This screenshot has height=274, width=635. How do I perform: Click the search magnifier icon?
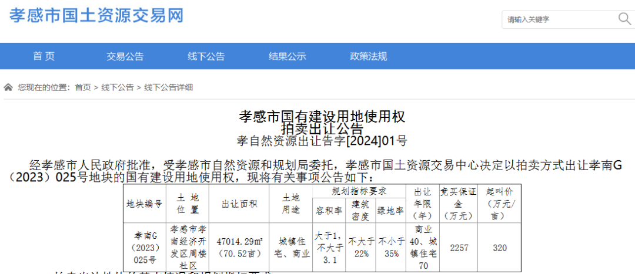tap(624, 19)
